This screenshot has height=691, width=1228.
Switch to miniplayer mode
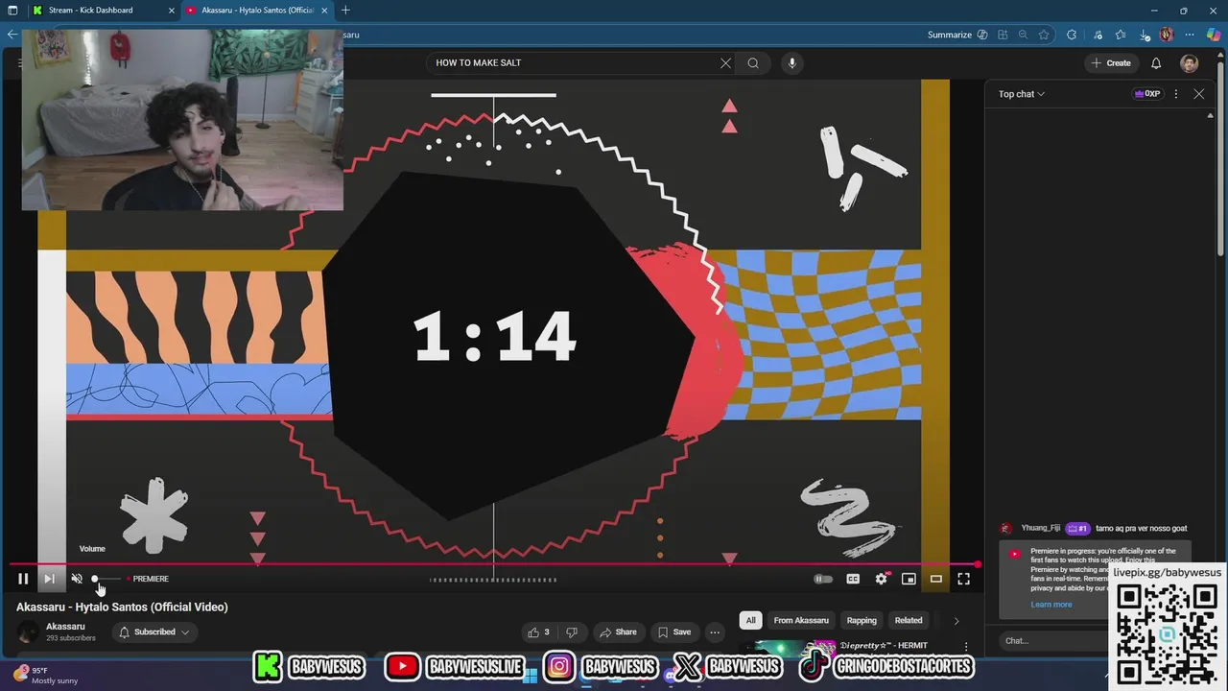(909, 579)
